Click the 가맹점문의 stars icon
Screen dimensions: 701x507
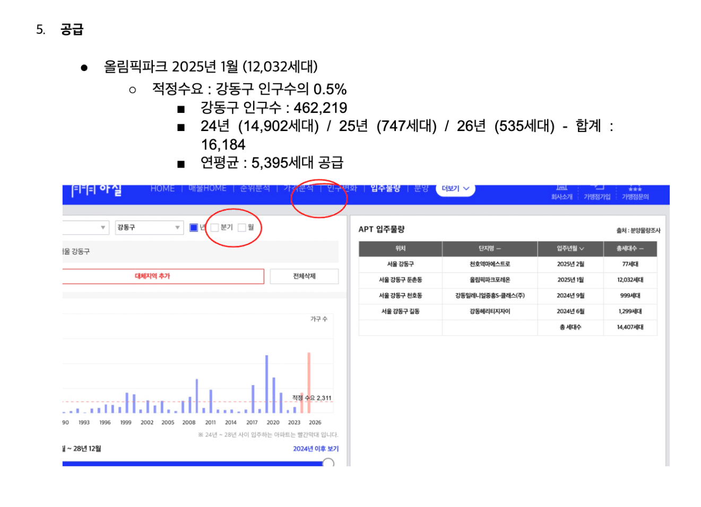[635, 189]
